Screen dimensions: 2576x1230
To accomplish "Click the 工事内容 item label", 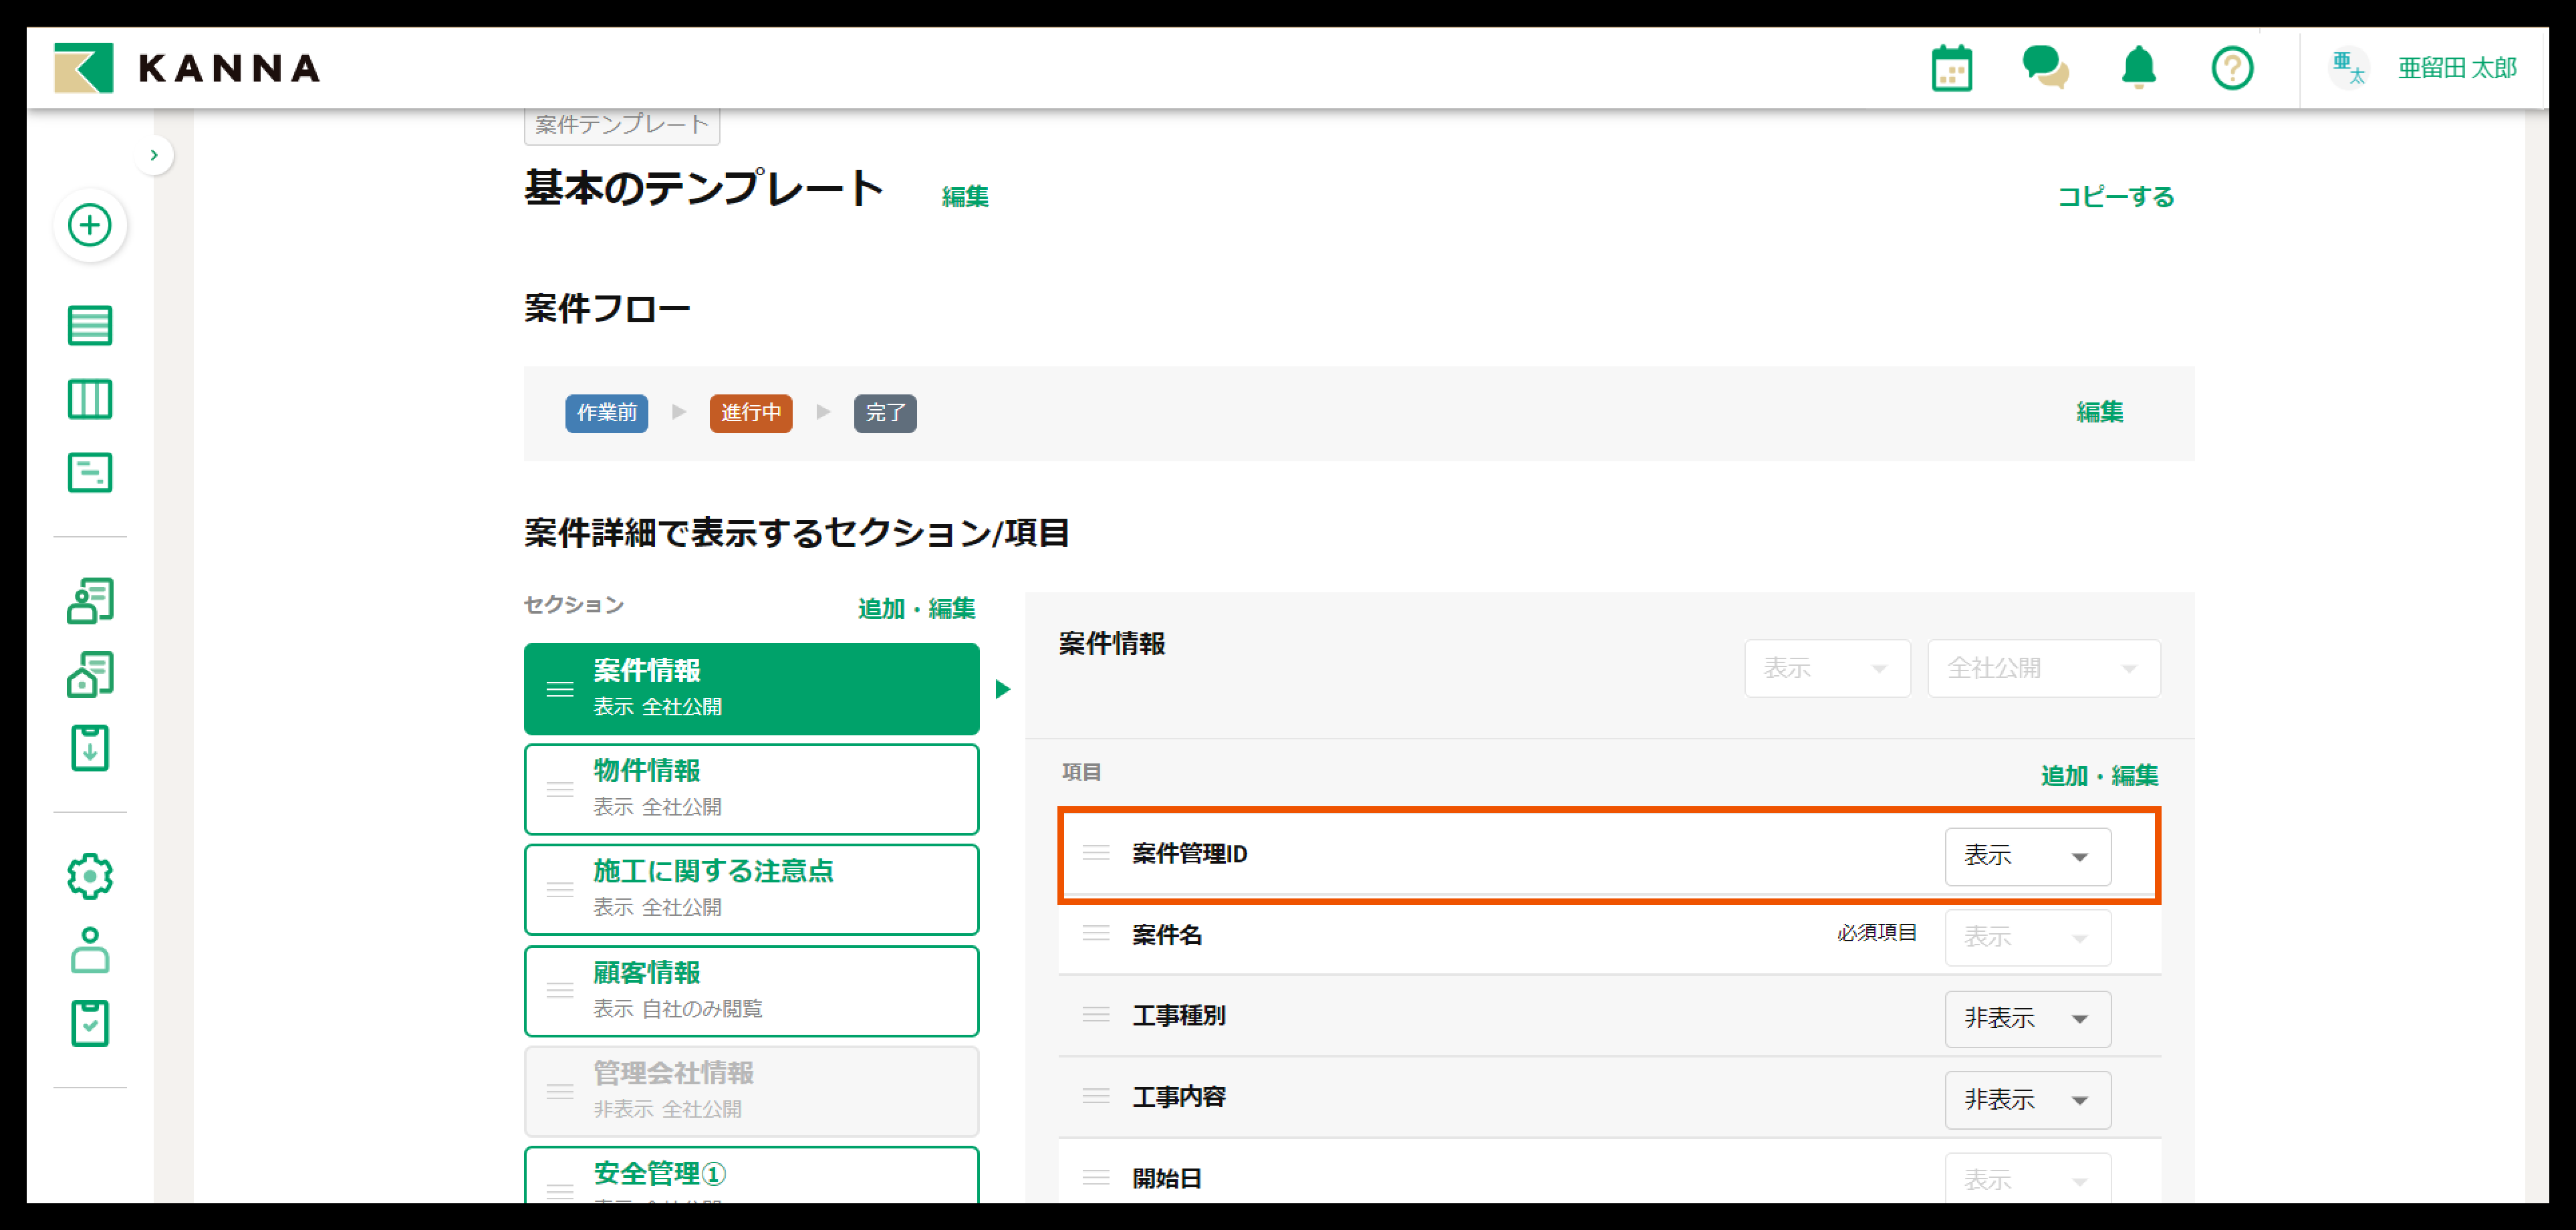I will pos(1179,1097).
